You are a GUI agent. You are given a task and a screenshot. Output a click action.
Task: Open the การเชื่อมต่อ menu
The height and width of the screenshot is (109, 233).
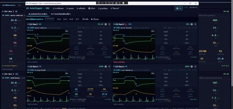(58, 8)
